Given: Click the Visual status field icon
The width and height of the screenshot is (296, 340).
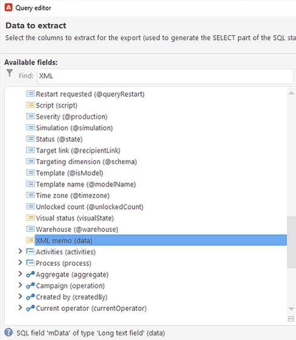Looking at the screenshot, I should [30, 217].
